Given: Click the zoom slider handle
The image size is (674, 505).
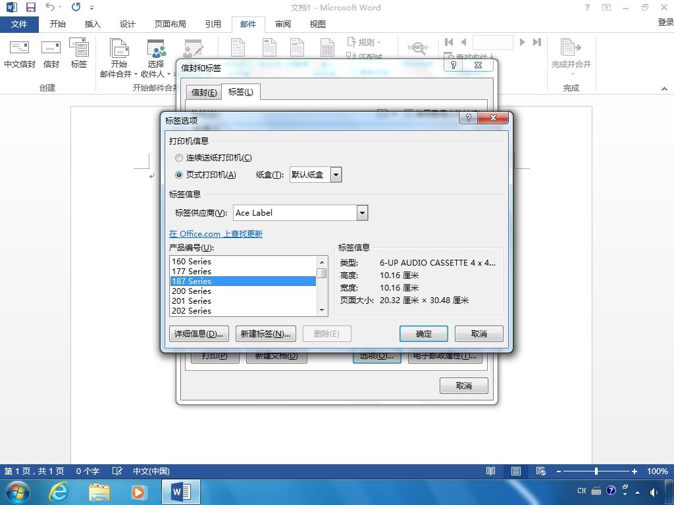Looking at the screenshot, I should click(596, 471).
